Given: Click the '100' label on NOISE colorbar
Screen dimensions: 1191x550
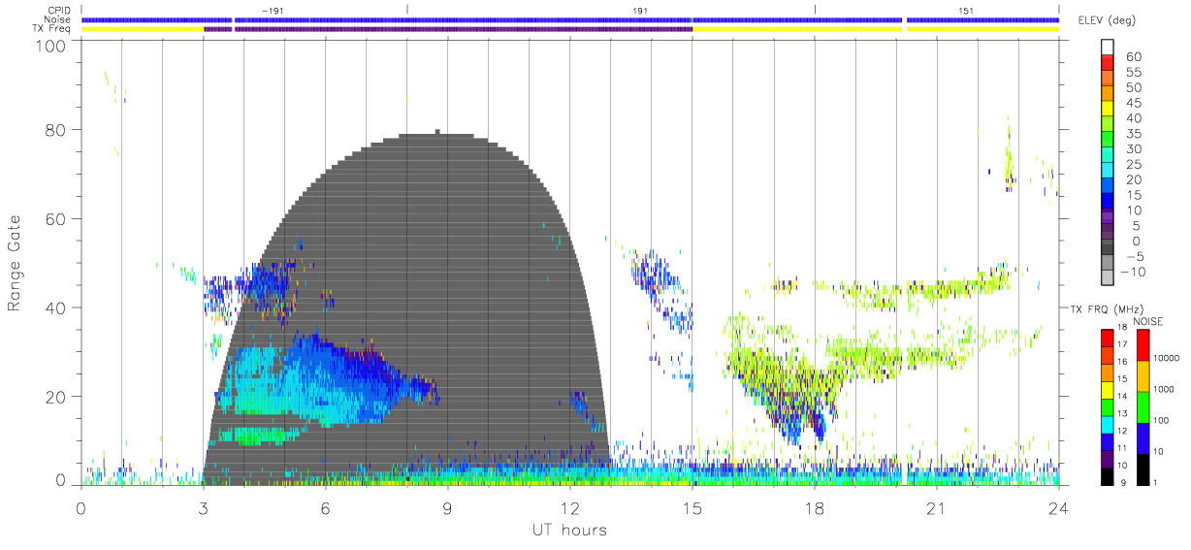Looking at the screenshot, I should click(x=1162, y=420).
